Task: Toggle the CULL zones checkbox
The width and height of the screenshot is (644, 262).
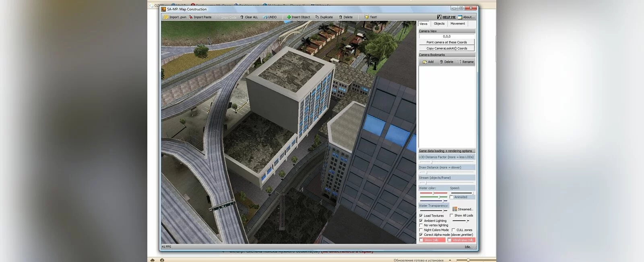Action: (x=454, y=230)
